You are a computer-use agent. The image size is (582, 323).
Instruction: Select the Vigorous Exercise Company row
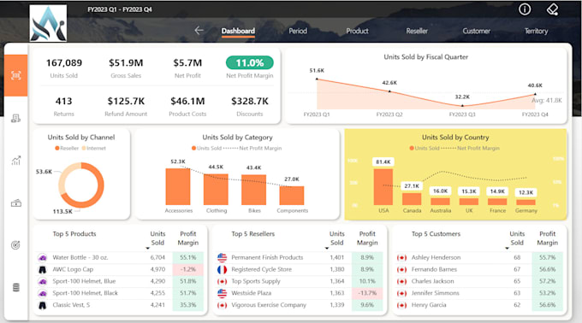300,305
